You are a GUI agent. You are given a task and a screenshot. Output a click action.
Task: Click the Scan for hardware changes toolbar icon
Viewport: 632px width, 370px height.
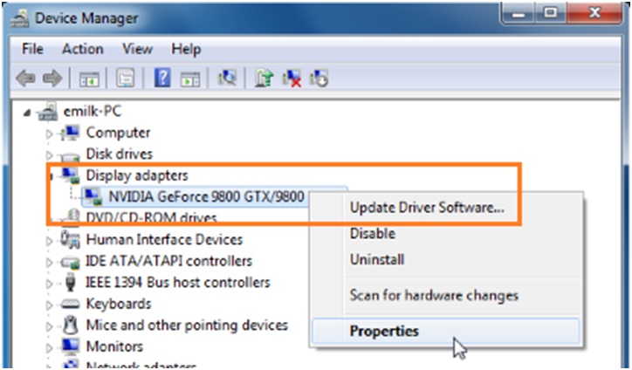[x=227, y=78]
